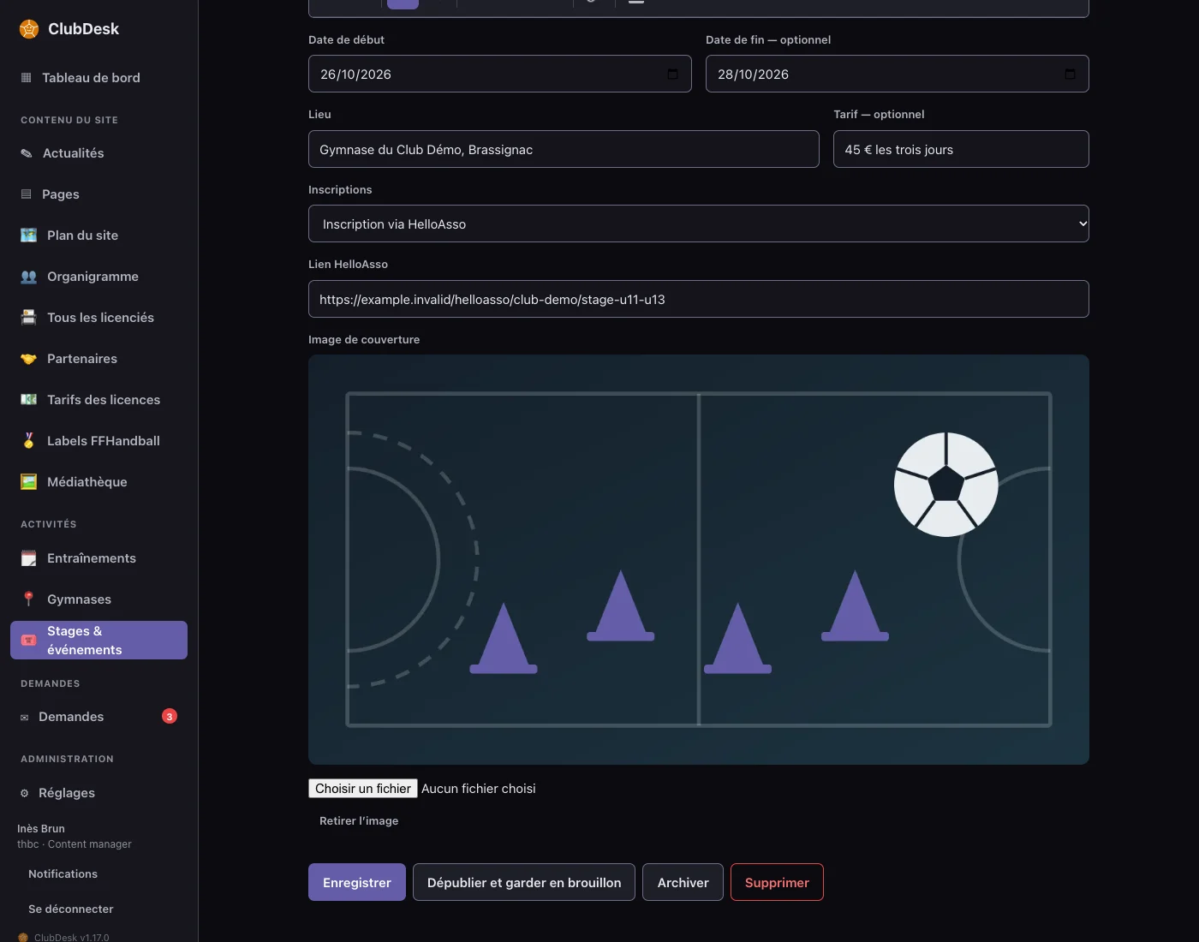The image size is (1199, 942).
Task: Remove cover via Retirer l'image
Action: point(359,820)
